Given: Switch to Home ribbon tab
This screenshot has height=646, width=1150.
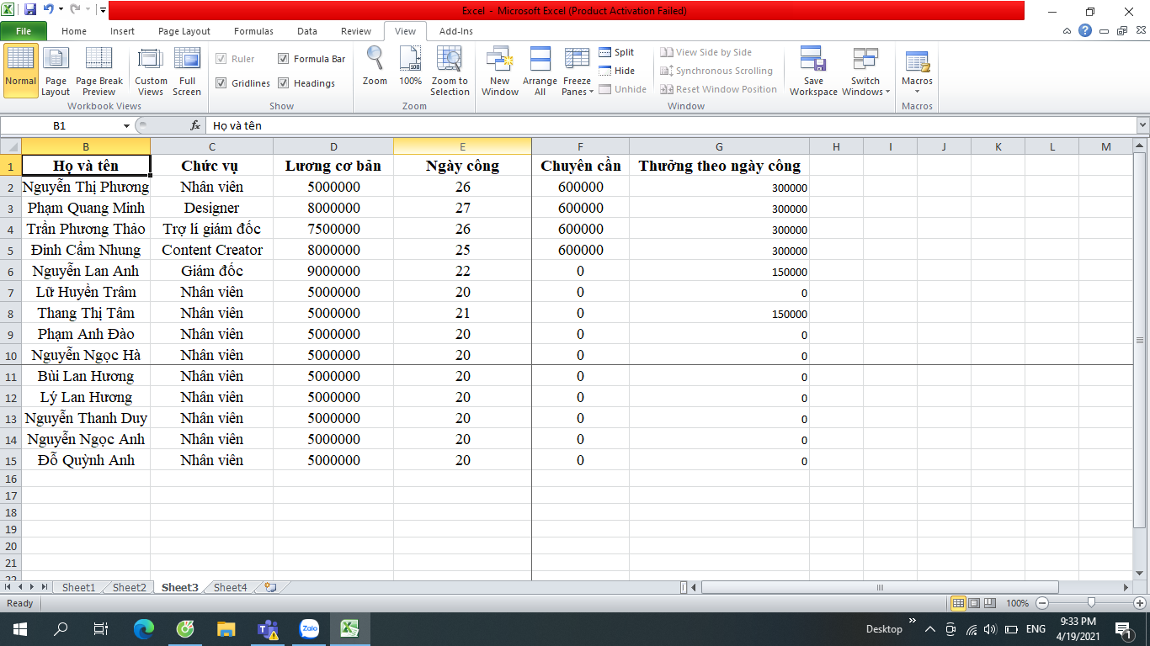Looking at the screenshot, I should coord(74,31).
